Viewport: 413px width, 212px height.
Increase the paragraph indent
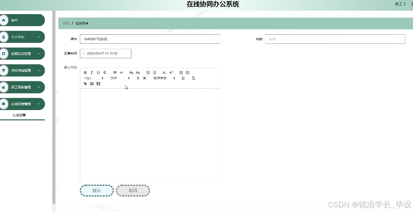188,72
